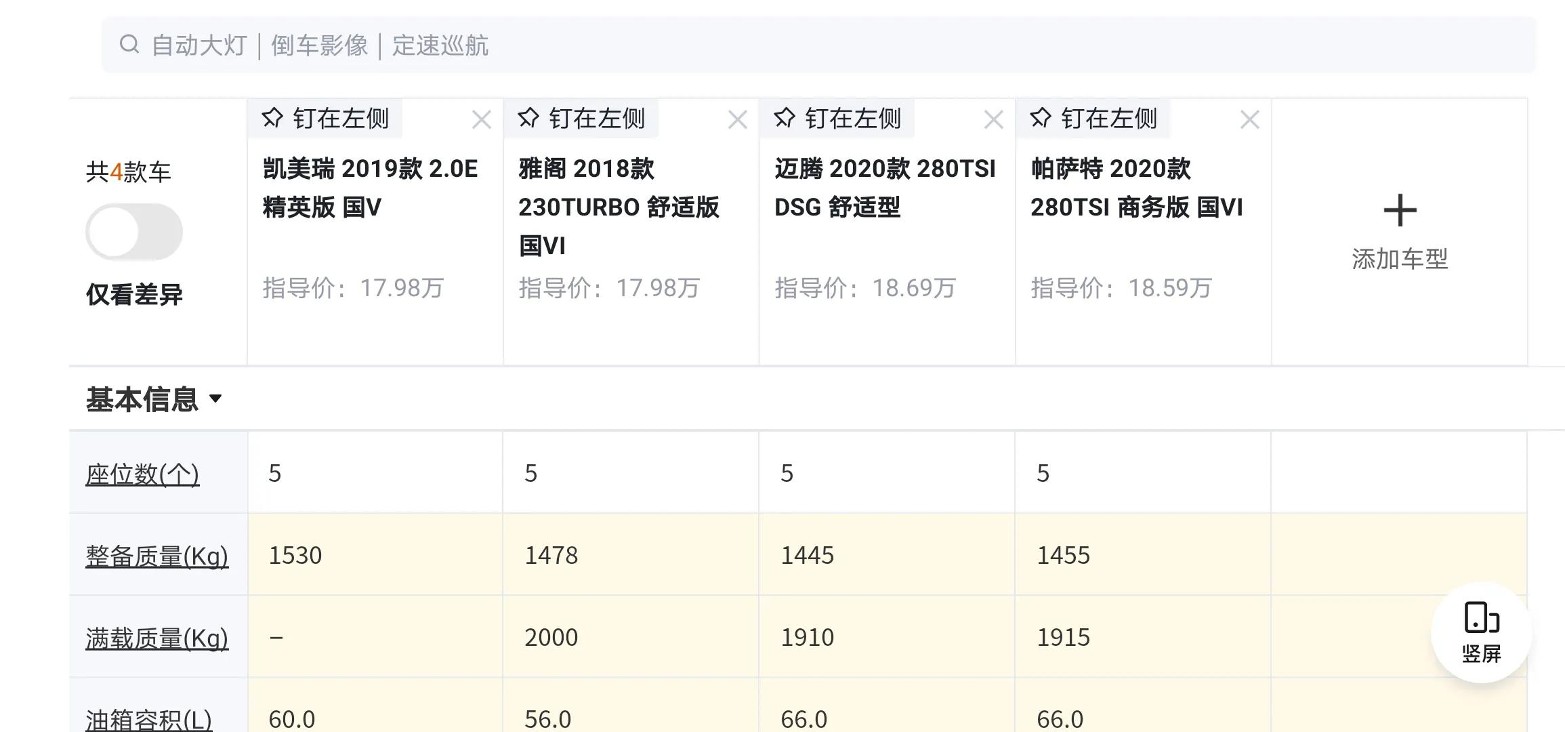This screenshot has width=1565, height=732.
Task: Open the 满载质量 specification link
Action: [x=156, y=636]
